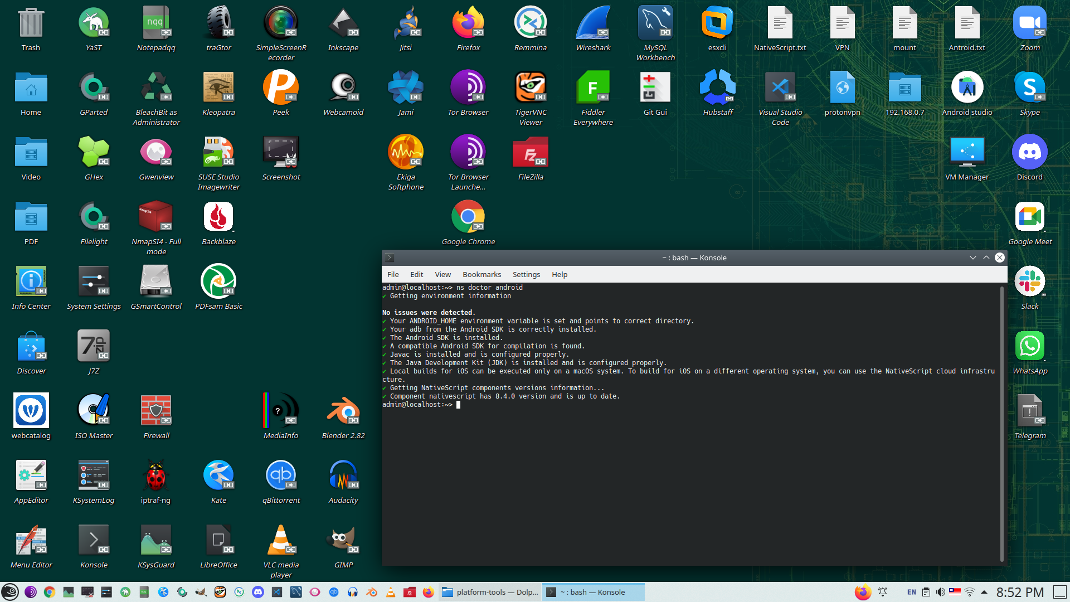Open the Bookmarks menu in Konsole
The width and height of the screenshot is (1070, 602).
(x=481, y=274)
